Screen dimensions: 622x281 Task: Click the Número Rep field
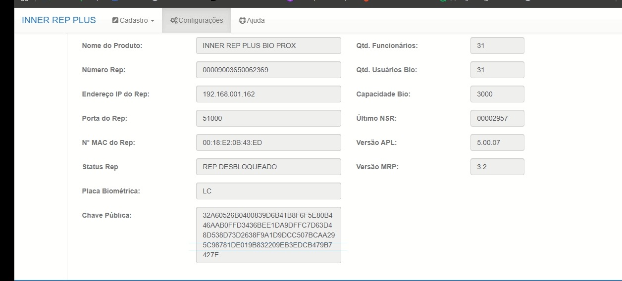[268, 70]
